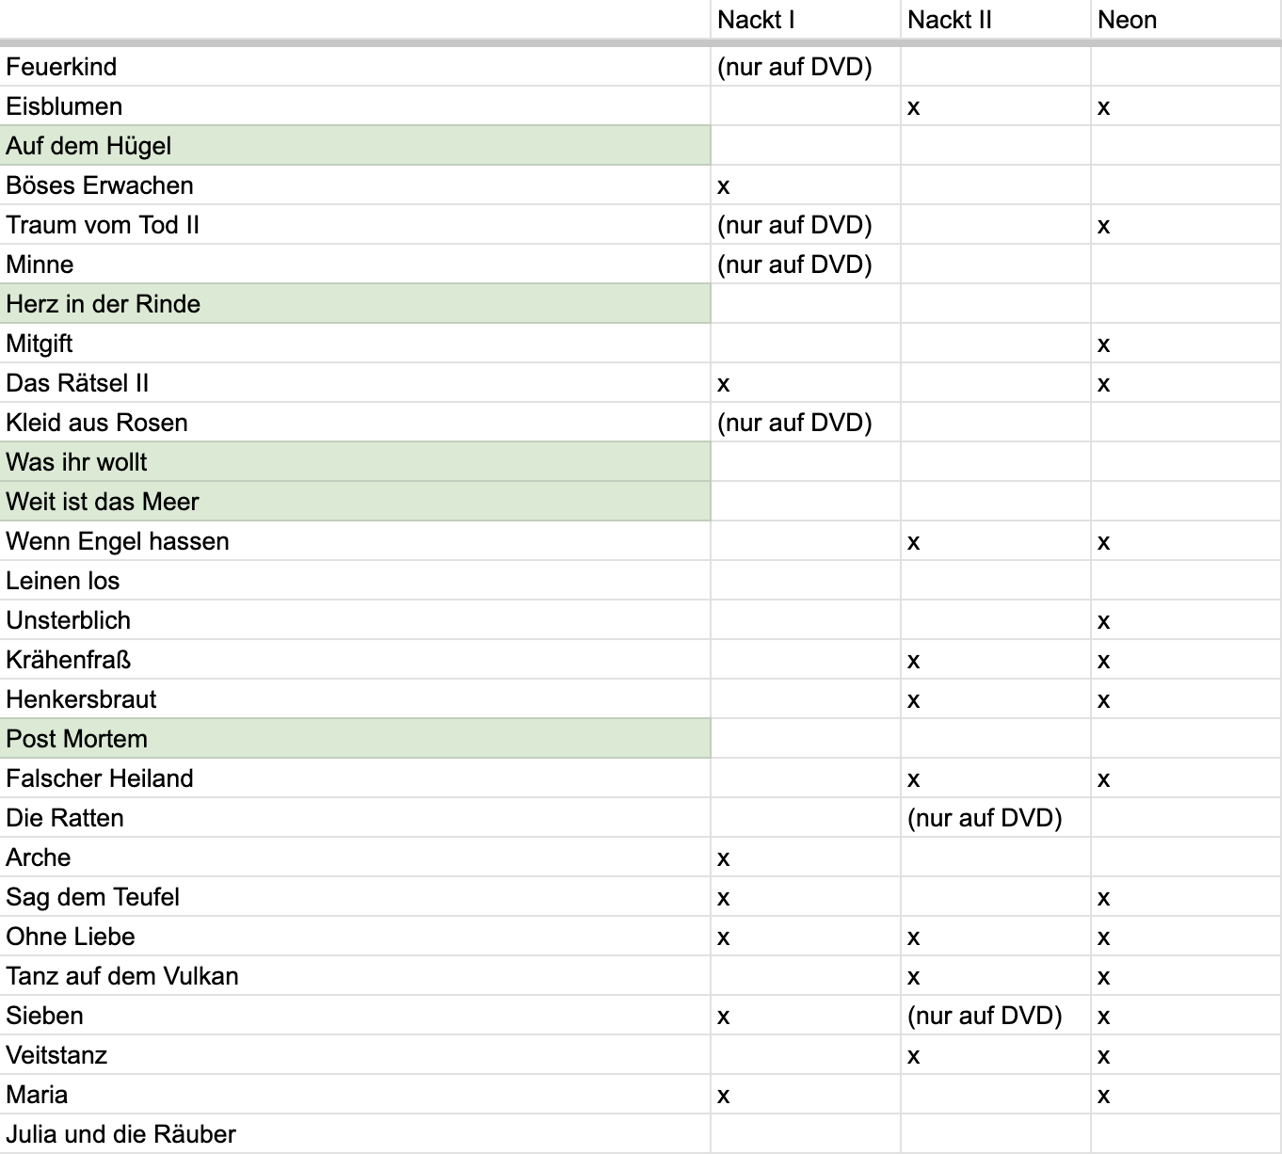Click Sieben's '(nur auf DVD)' Nackt II cell
Image resolution: width=1282 pixels, height=1154 pixels.
click(995, 1016)
